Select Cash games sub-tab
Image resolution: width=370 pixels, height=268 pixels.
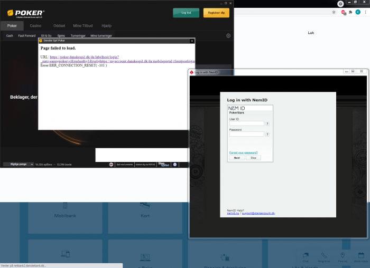pyautogui.click(x=10, y=36)
